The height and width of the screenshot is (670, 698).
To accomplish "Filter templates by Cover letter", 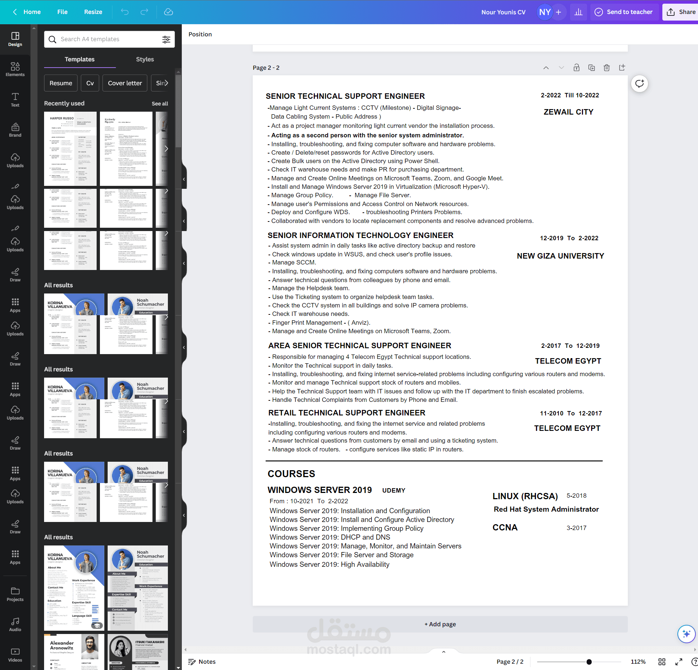I will tap(125, 83).
